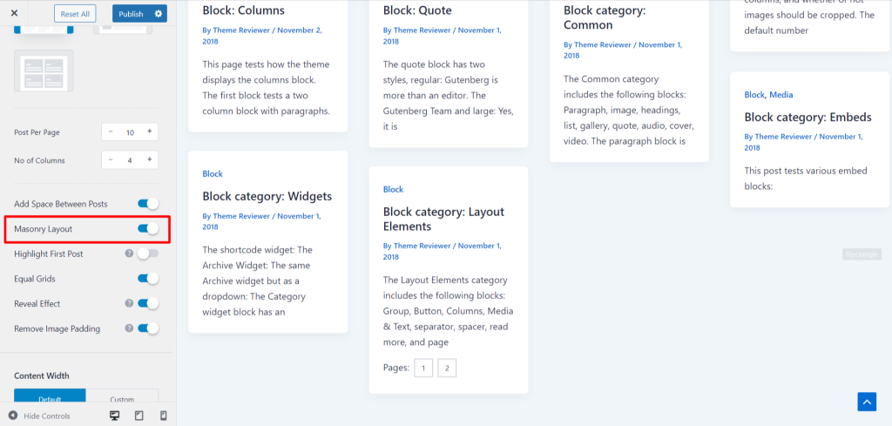
Task: Turn off Equal Grids toggle
Action: pyautogui.click(x=148, y=279)
